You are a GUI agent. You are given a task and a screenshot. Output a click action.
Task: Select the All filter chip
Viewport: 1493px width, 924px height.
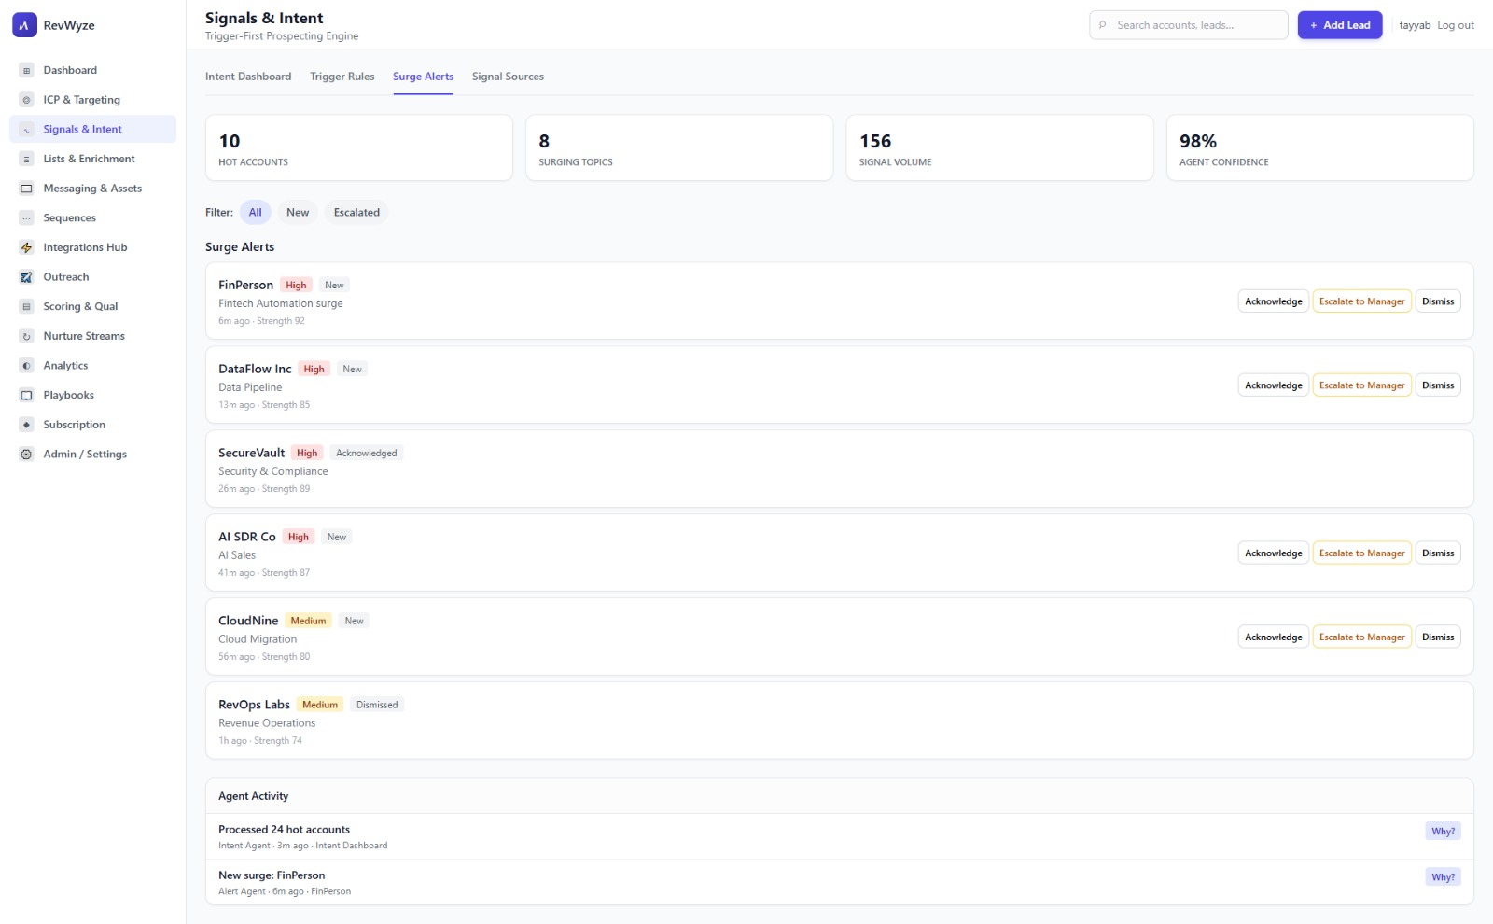click(x=255, y=213)
